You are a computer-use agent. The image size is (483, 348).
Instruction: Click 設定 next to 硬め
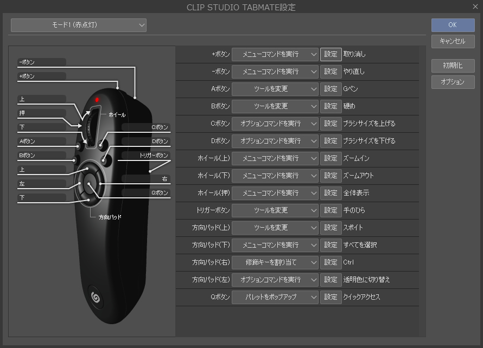[x=331, y=106]
